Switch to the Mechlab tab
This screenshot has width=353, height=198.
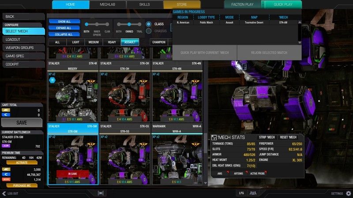coord(107,4)
